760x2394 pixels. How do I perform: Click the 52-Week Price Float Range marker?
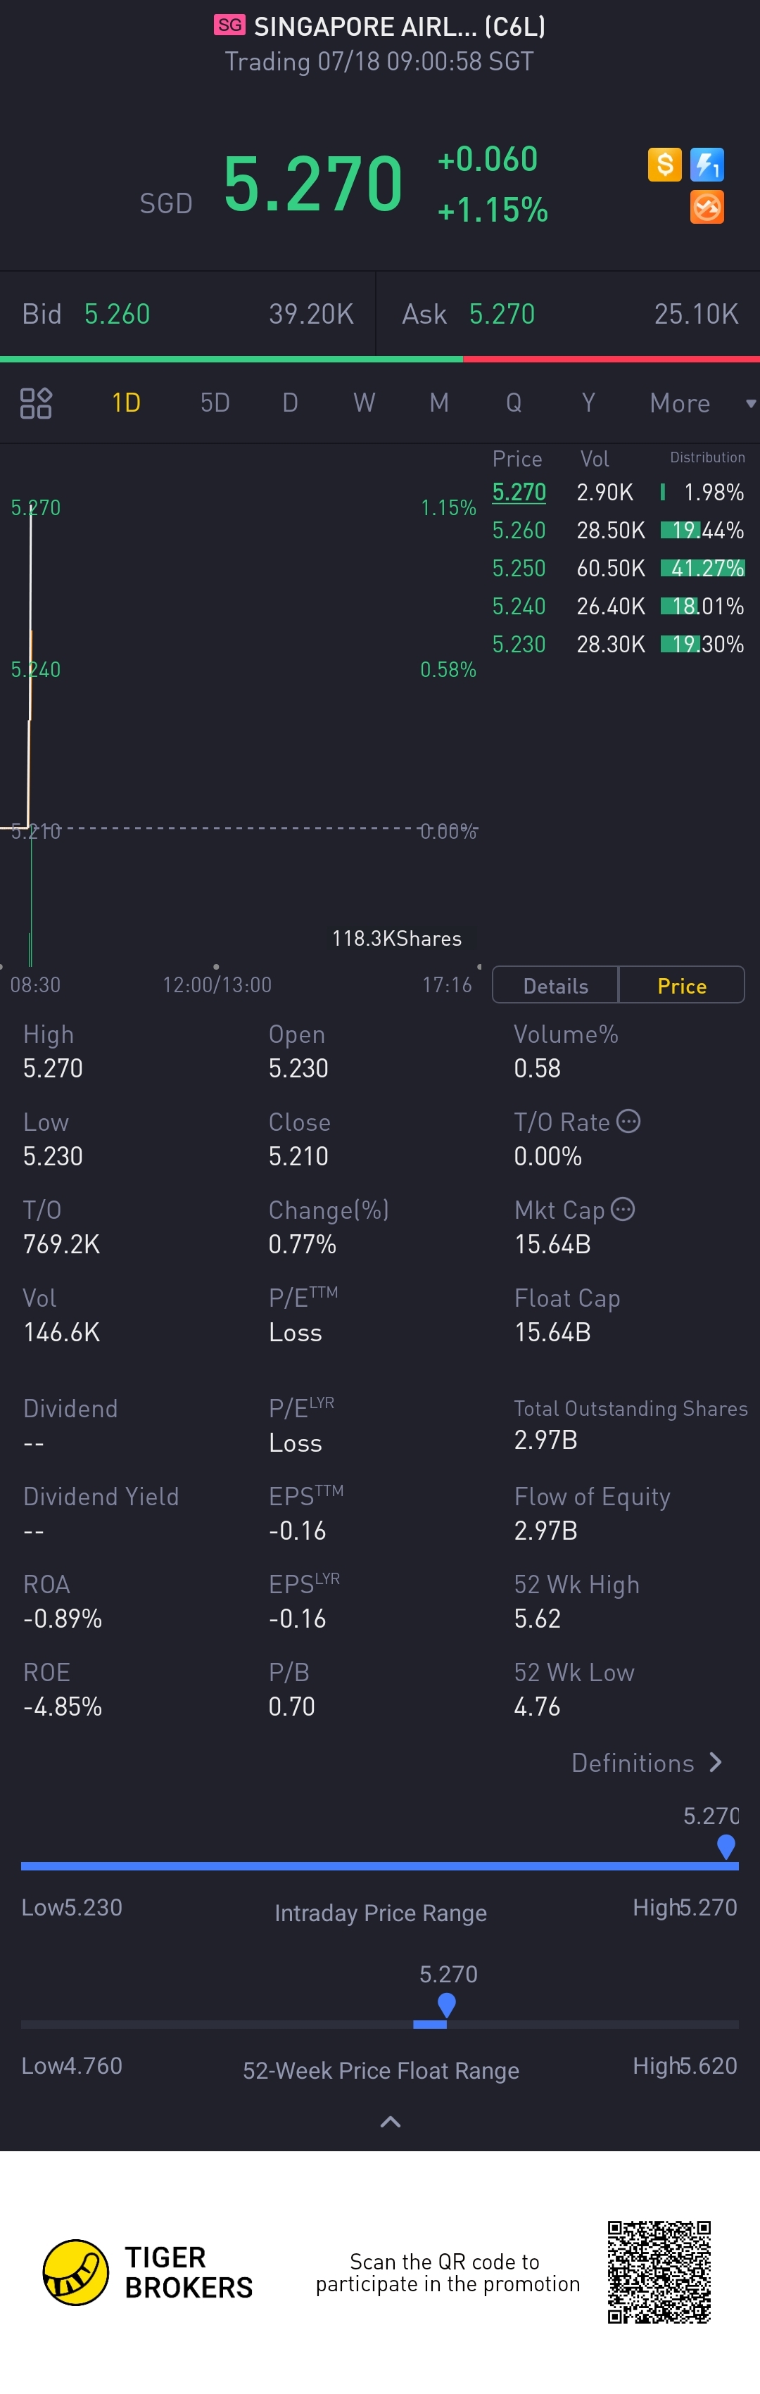pos(447,2003)
